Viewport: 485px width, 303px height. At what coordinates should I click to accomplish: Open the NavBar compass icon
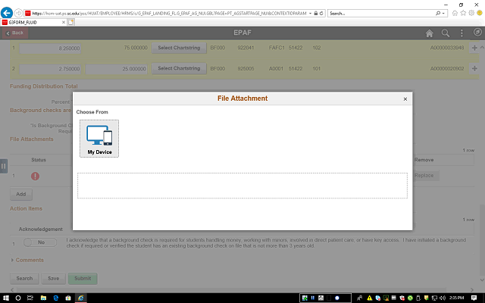pos(477,32)
